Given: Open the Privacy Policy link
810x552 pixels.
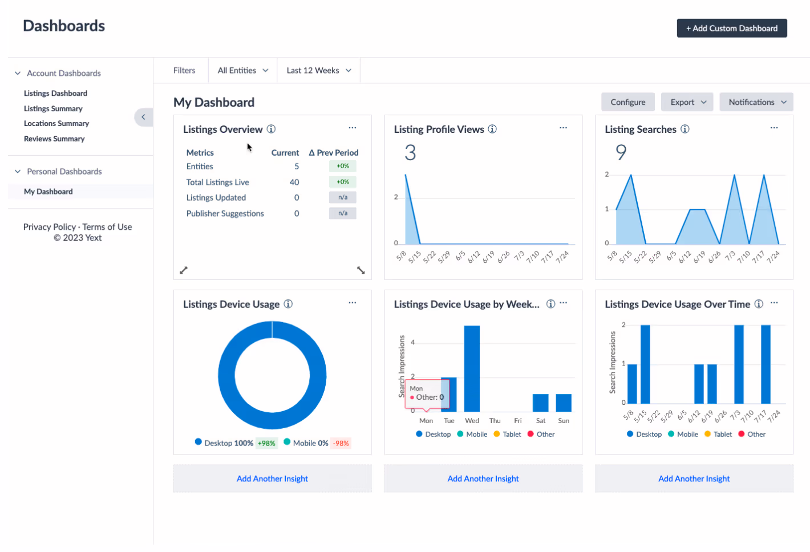Looking at the screenshot, I should (50, 227).
